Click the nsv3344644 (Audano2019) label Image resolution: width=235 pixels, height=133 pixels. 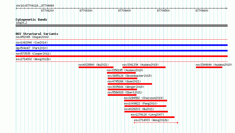point(214,65)
